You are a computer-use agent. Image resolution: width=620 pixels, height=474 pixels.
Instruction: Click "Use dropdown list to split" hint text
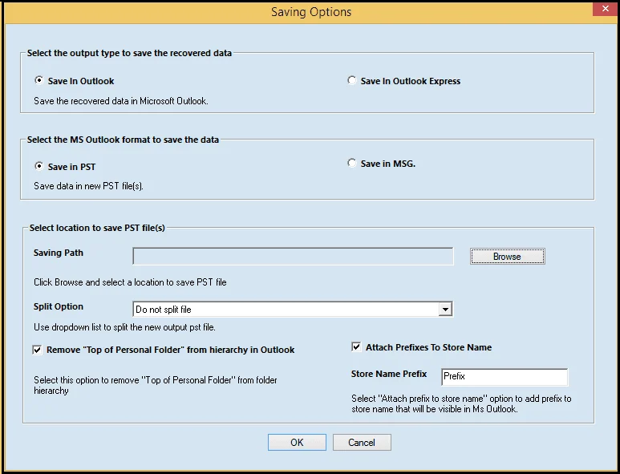point(124,327)
